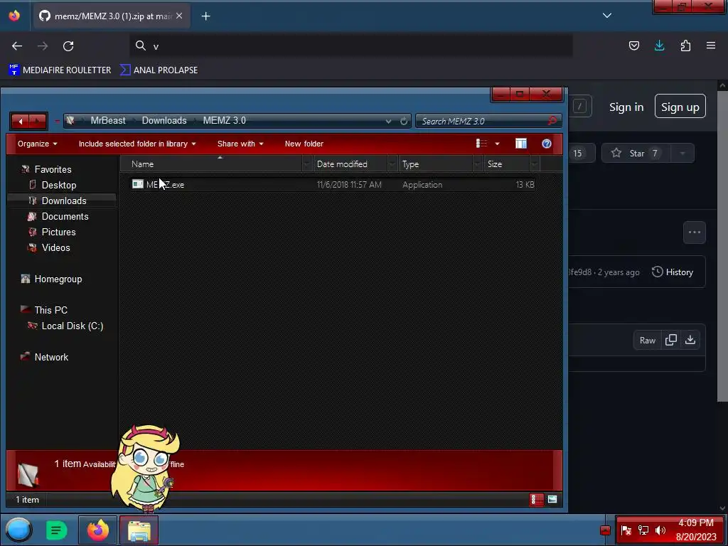Expand the address bar history dropdown
This screenshot has width=728, height=546.
coord(388,121)
